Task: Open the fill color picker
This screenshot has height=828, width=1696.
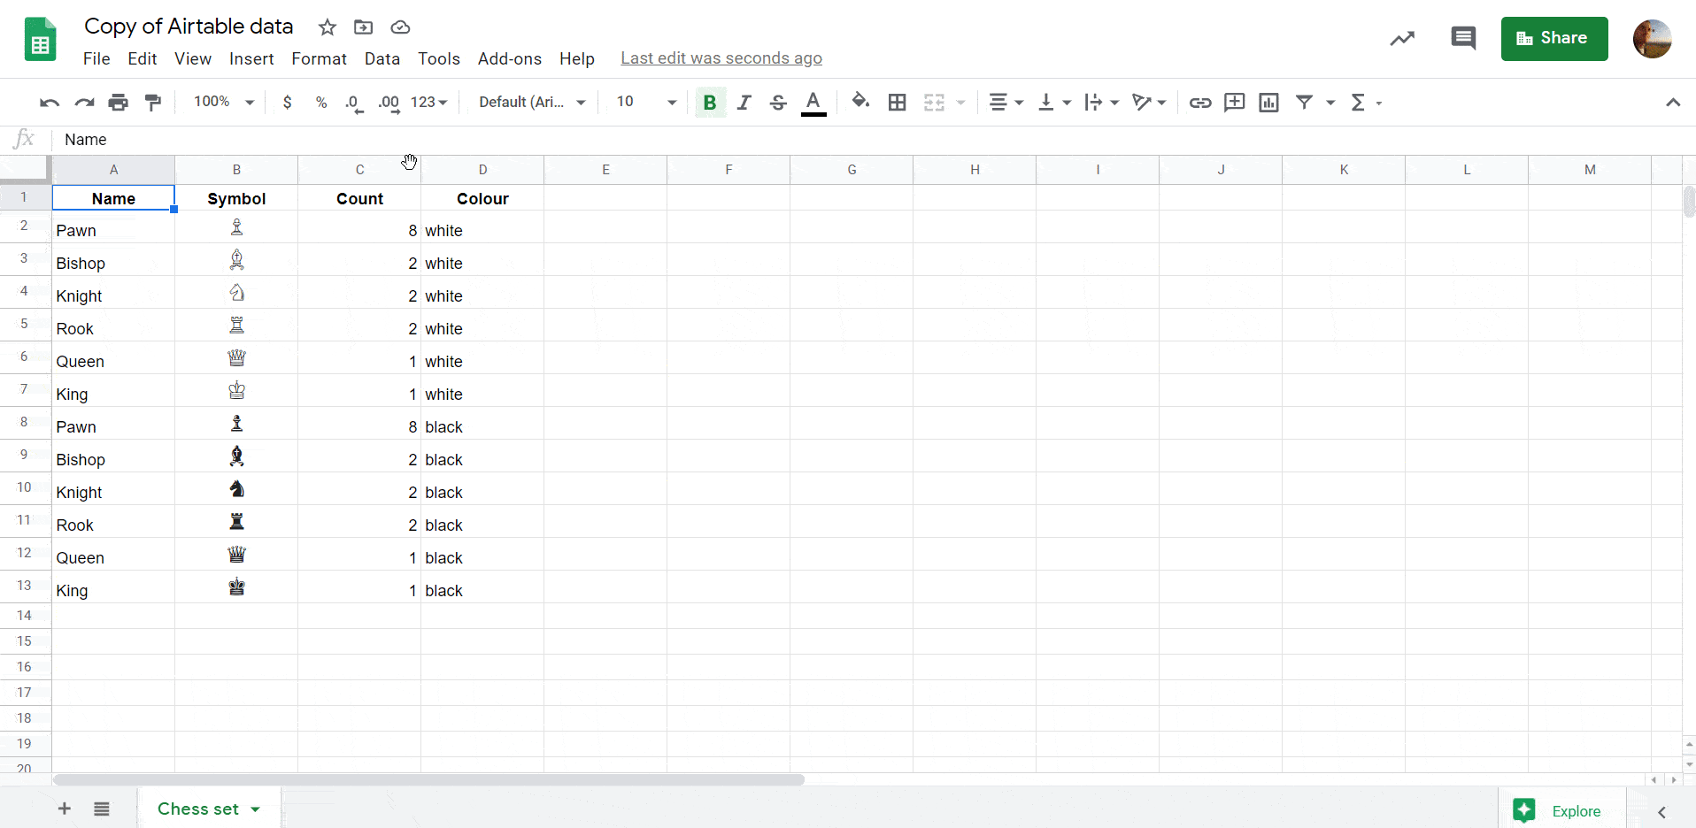Action: (x=860, y=102)
